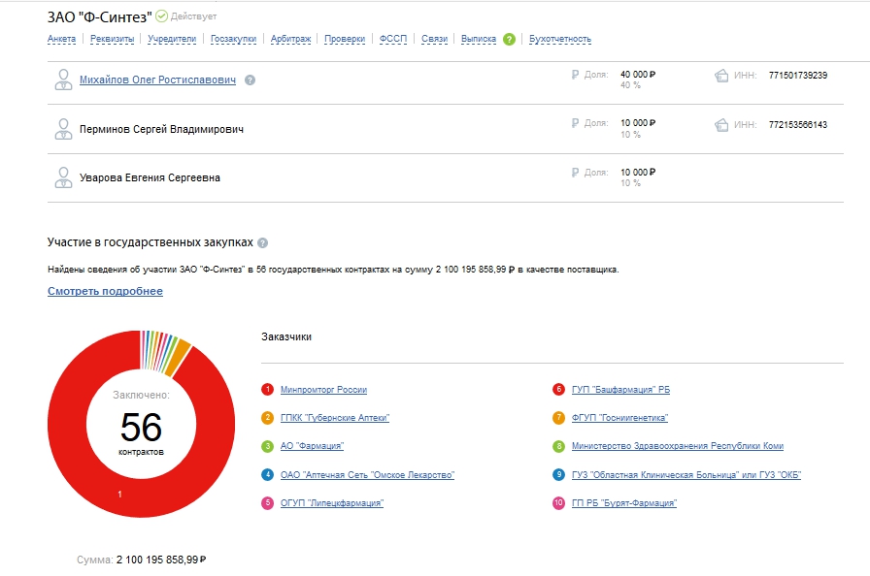
Task: Click ruble icon in Михайлов's Доля row
Action: pyautogui.click(x=576, y=75)
